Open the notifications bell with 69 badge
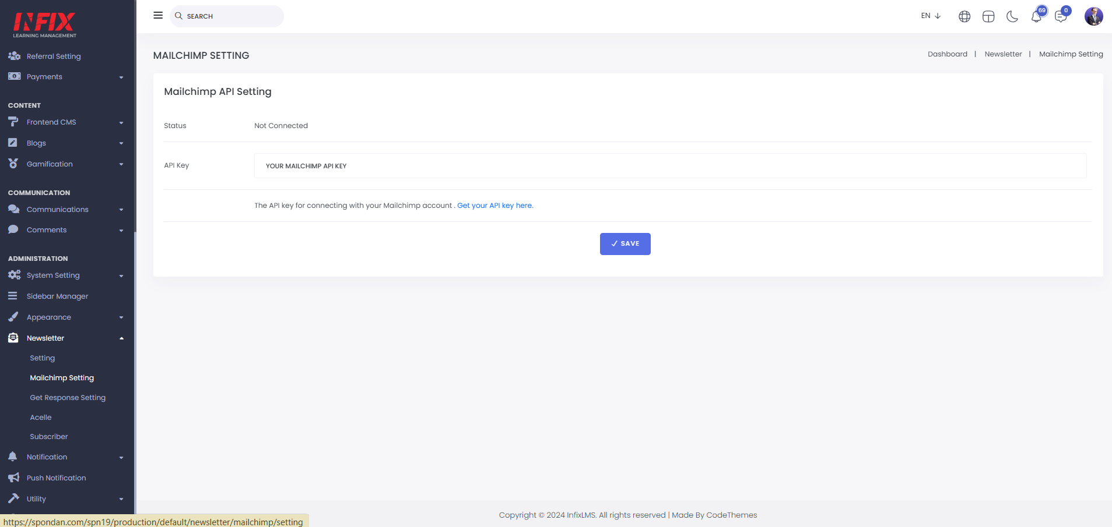The height and width of the screenshot is (527, 1112). point(1037,16)
